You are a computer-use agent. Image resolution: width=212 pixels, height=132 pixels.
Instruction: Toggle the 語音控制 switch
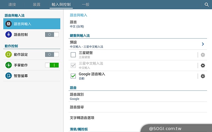pyautogui.click(x=52, y=34)
